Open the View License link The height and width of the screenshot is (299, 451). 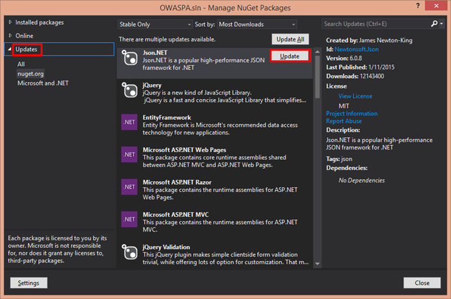(x=355, y=96)
